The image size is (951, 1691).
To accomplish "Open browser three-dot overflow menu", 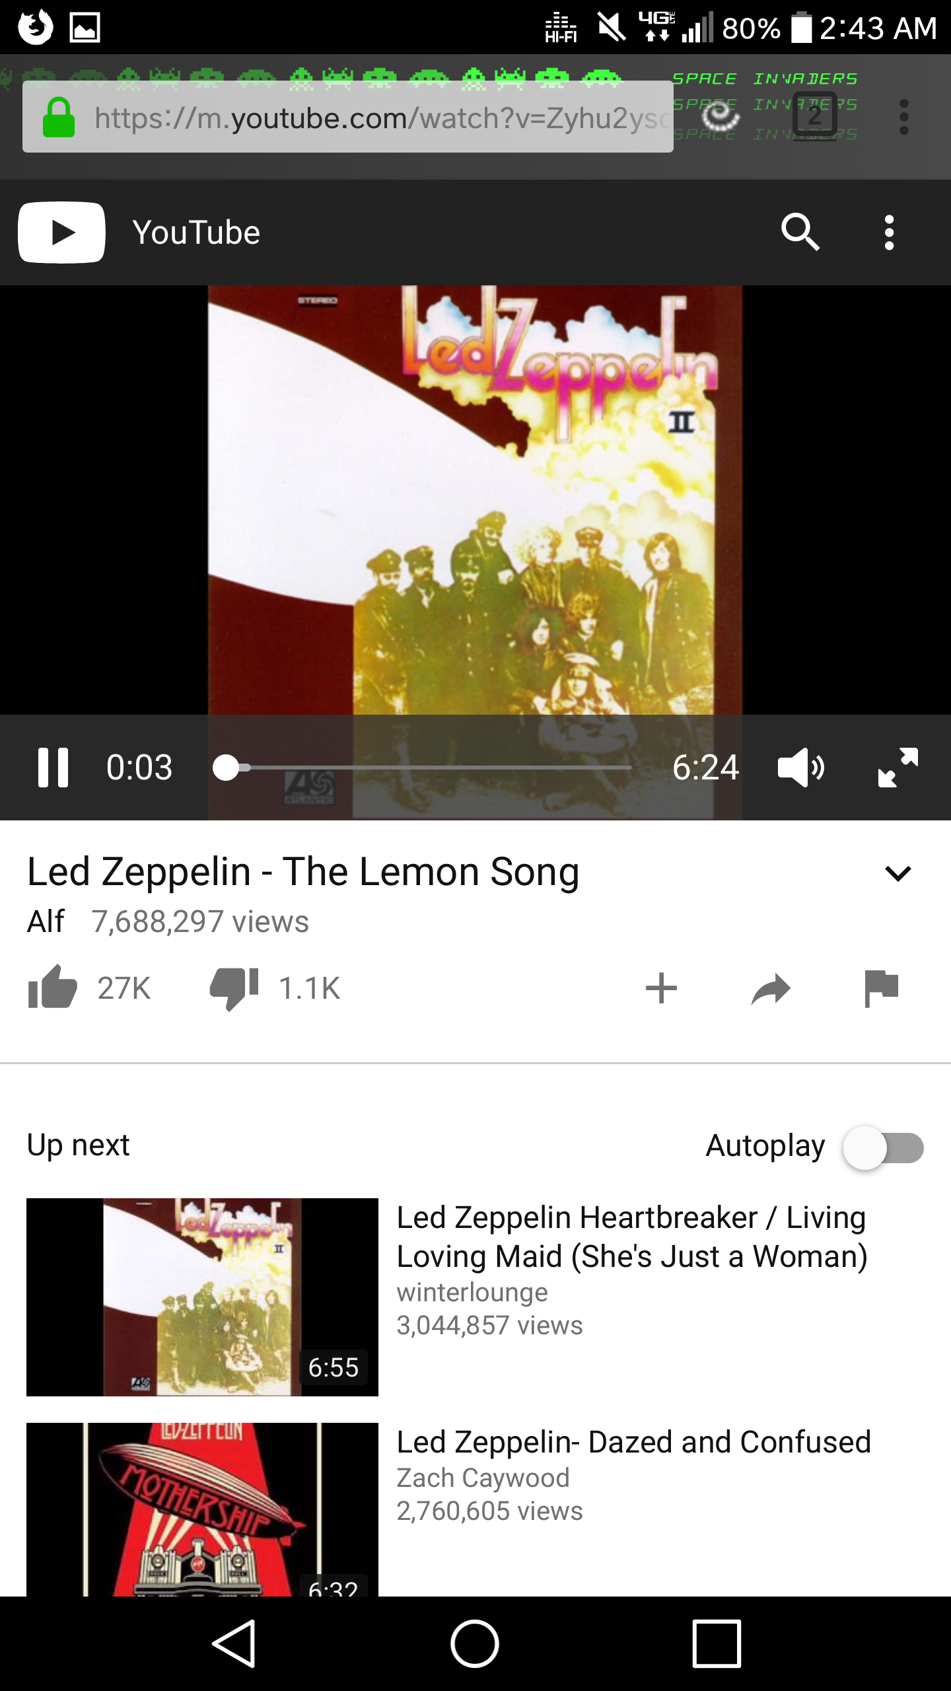I will tap(904, 118).
